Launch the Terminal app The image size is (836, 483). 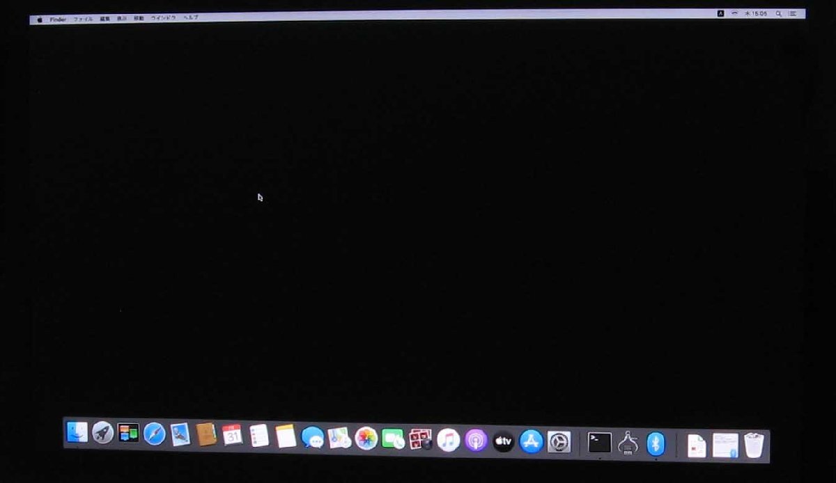(x=598, y=441)
